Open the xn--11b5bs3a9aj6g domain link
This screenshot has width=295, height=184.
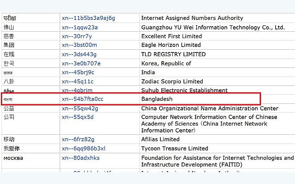[x=88, y=18]
